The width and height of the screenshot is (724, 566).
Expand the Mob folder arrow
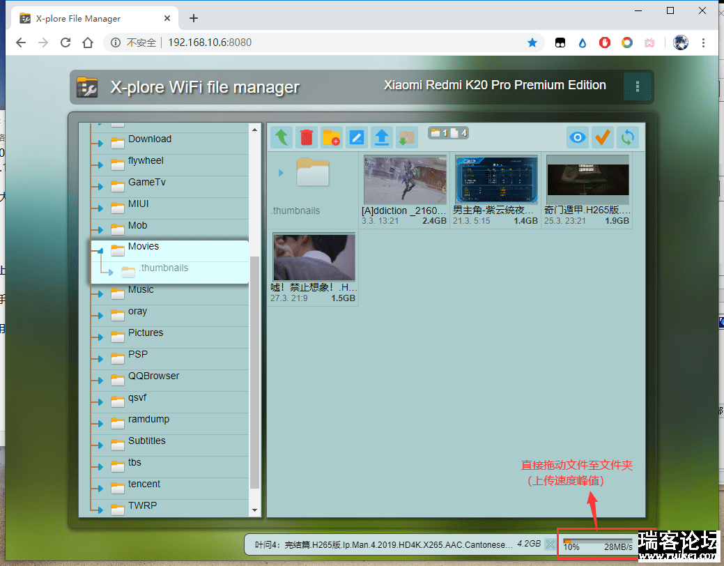click(100, 230)
